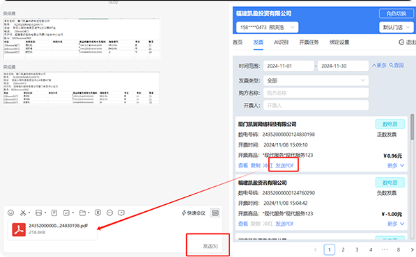
Task: Click the start date field 2024-11-01
Action: click(x=288, y=66)
